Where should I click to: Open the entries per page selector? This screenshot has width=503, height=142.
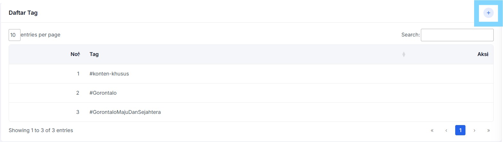(14, 35)
